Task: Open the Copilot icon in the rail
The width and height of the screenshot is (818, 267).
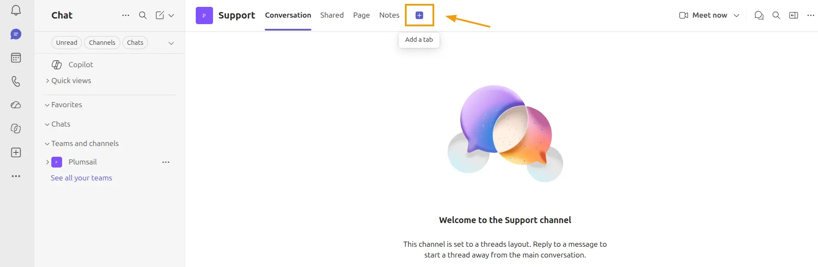Action: point(16,129)
